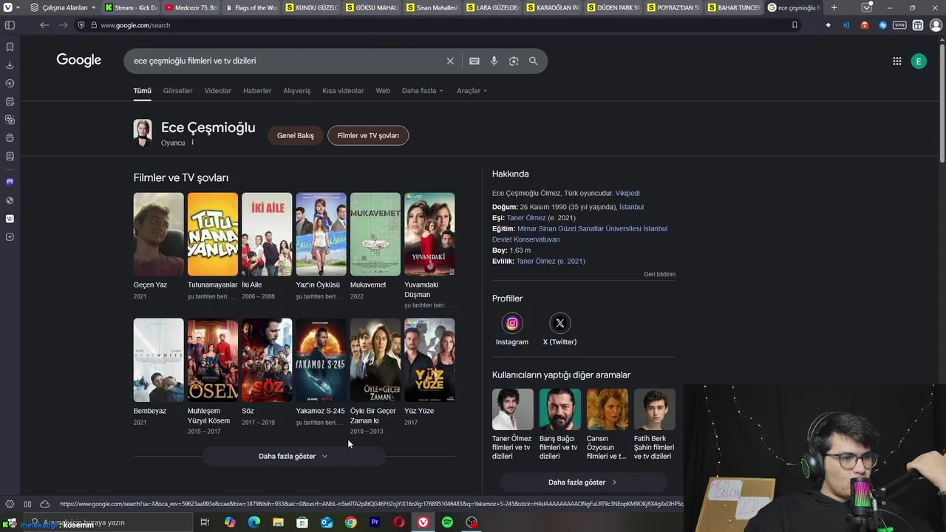Image resolution: width=946 pixels, height=532 pixels.
Task: Add a new web panel to sidebar
Action: 10,237
